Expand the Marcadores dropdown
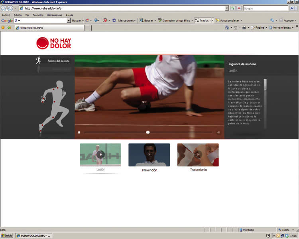Viewport: 299px width, 239px height. [135, 20]
